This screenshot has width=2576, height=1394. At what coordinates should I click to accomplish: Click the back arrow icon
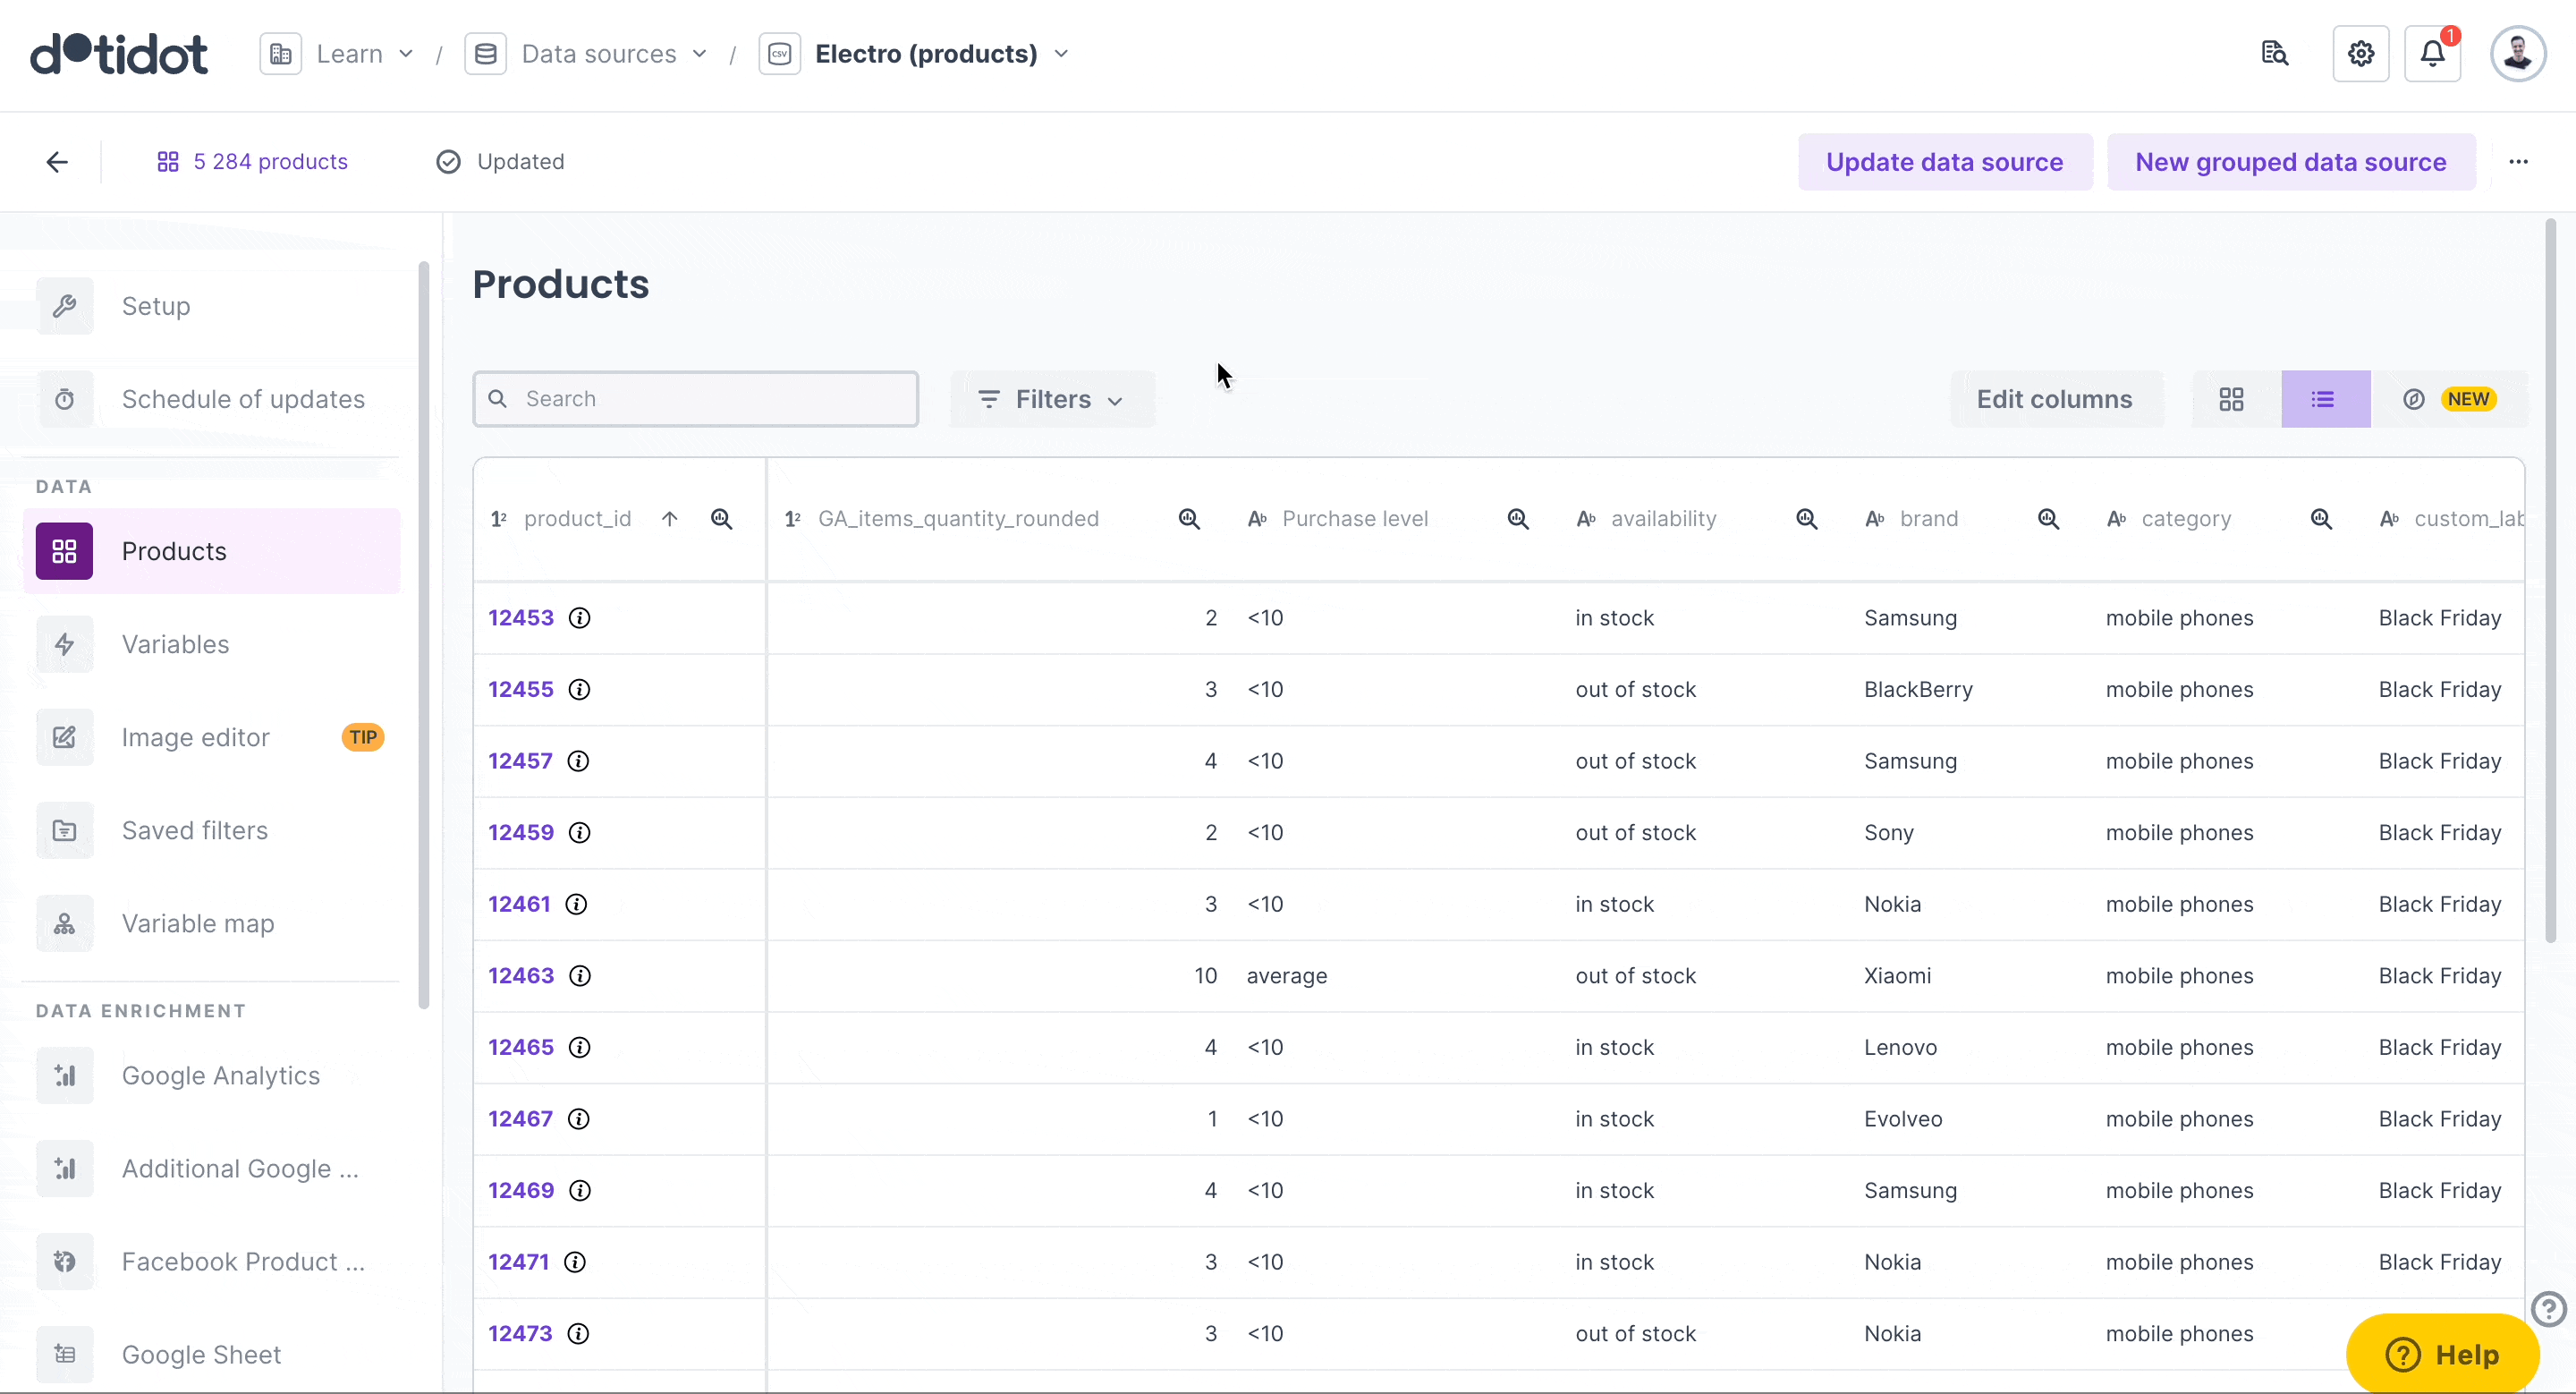[57, 162]
